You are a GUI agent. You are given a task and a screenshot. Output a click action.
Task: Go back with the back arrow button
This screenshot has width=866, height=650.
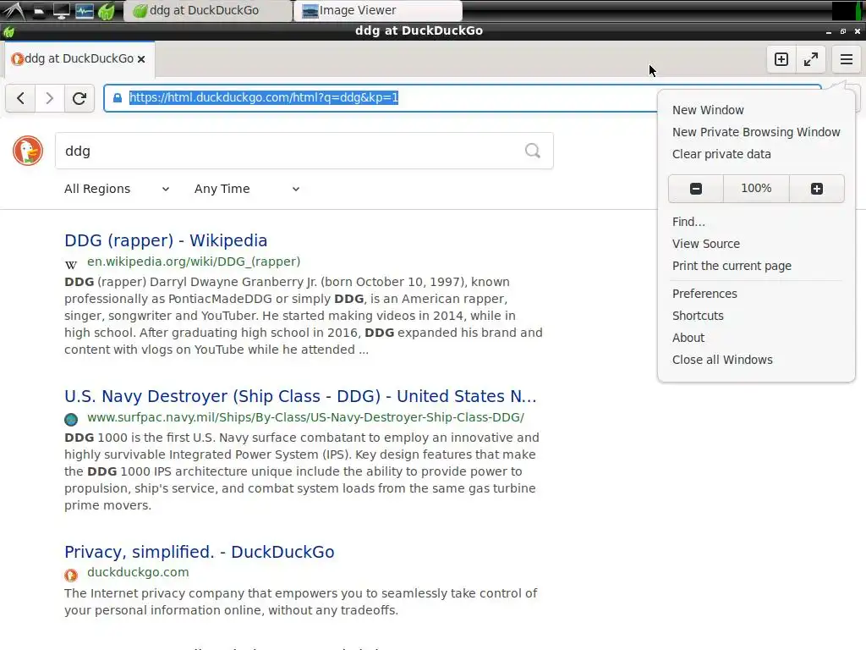click(20, 98)
